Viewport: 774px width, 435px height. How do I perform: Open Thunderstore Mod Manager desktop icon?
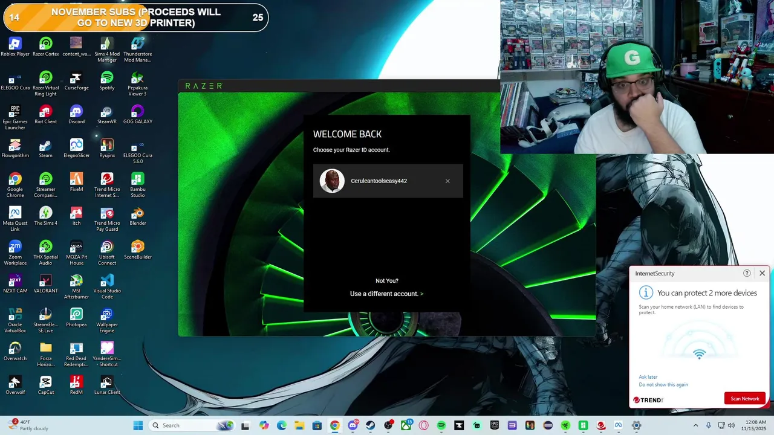click(x=137, y=50)
